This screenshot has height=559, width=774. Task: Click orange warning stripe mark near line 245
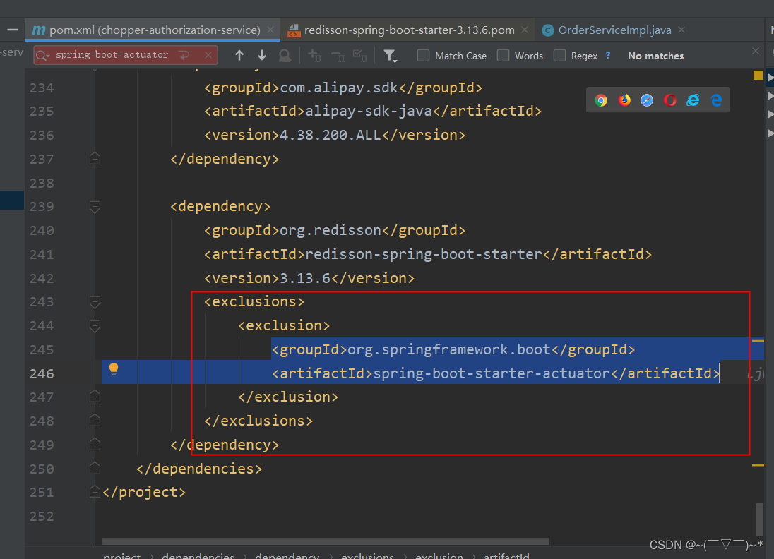click(x=758, y=340)
